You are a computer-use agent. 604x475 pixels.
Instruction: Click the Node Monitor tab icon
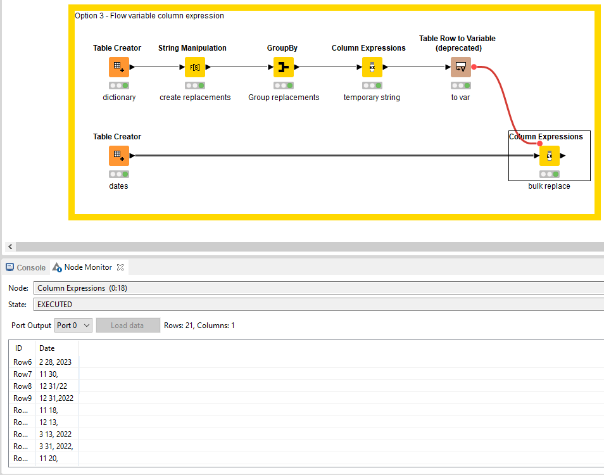[x=57, y=267]
